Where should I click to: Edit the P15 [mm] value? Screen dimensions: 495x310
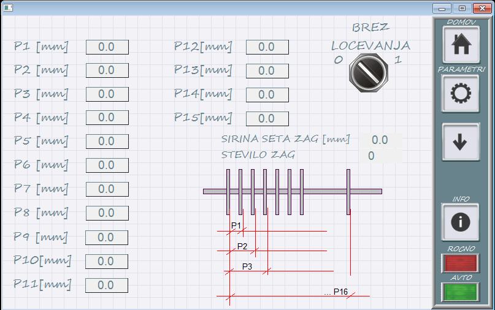[267, 118]
